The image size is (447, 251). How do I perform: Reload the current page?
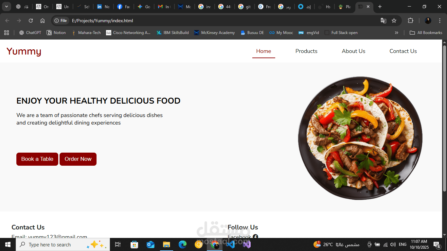pyautogui.click(x=30, y=20)
